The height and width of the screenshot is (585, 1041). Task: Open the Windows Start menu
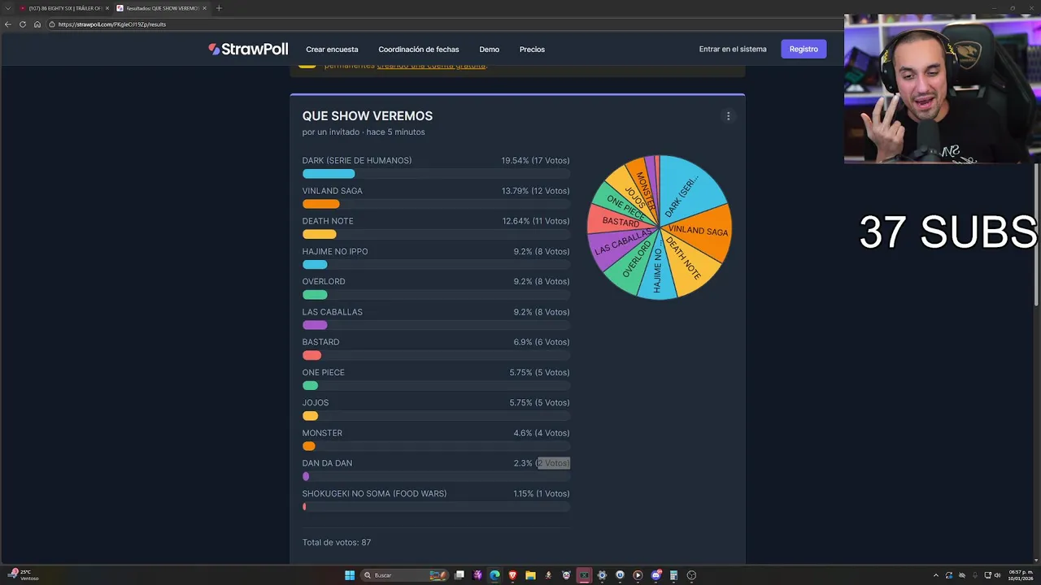pyautogui.click(x=350, y=575)
